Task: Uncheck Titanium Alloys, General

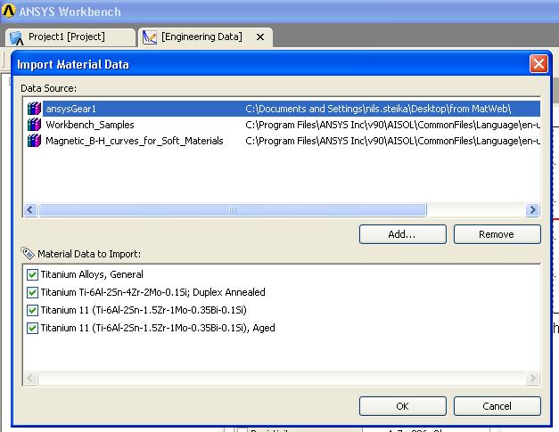Action: (32, 274)
